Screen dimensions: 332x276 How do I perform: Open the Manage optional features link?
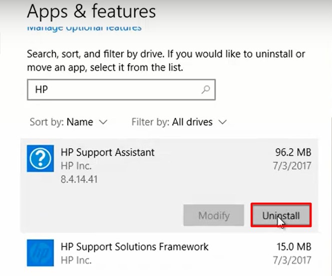[x=84, y=28]
